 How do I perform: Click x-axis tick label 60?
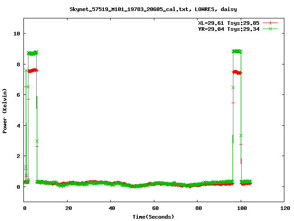click(155, 208)
